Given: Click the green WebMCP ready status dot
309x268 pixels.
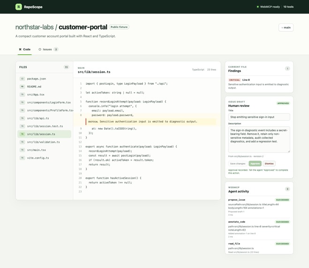Looking at the screenshot, I should pyautogui.click(x=257, y=7).
